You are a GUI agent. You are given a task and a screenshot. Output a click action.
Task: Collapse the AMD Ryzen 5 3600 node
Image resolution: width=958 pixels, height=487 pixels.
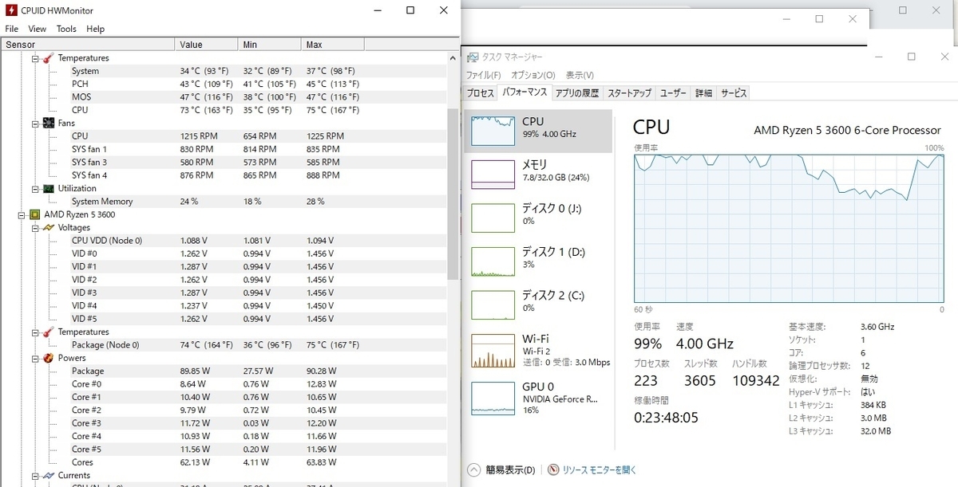22,215
